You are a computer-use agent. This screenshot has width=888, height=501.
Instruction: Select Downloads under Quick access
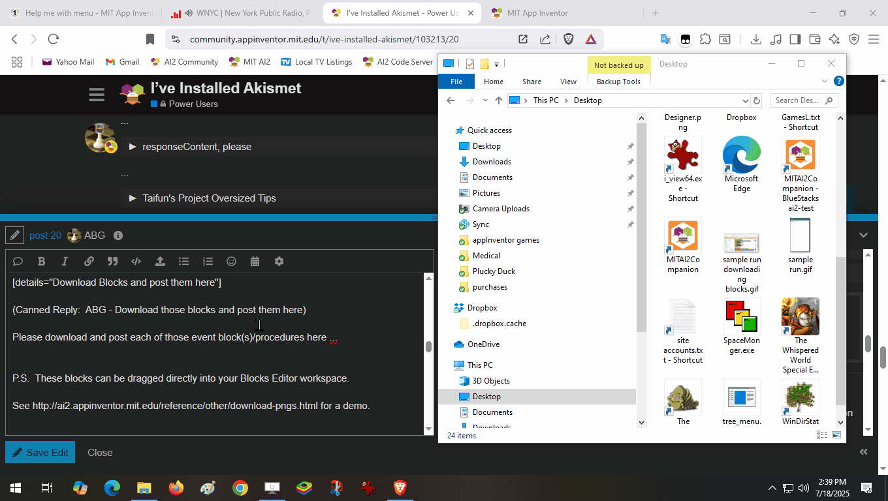click(x=492, y=162)
